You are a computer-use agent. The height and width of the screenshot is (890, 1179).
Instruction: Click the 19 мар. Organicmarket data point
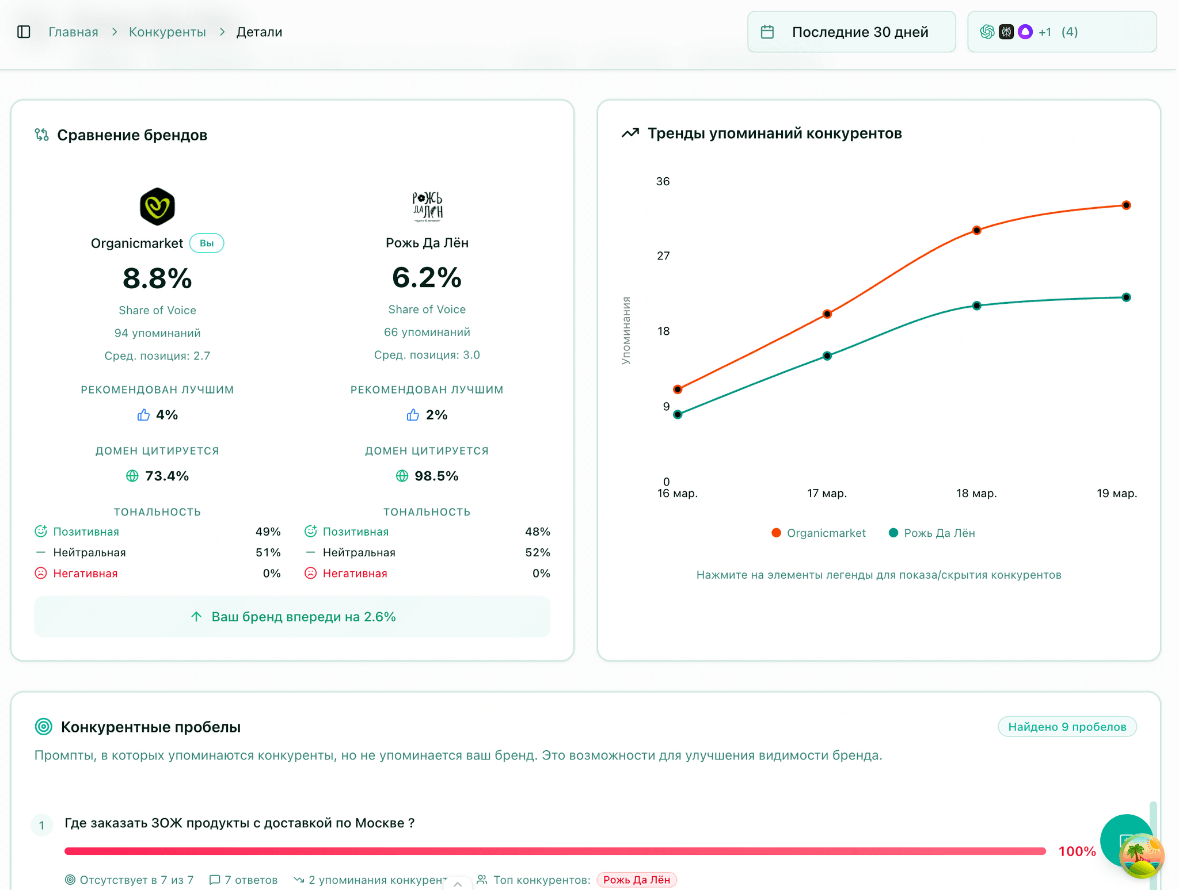click(1126, 205)
